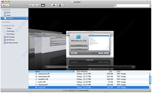Viewport: 152px width, 93px height.
Task: Select Cover Flow view button
Action: (43, 5)
